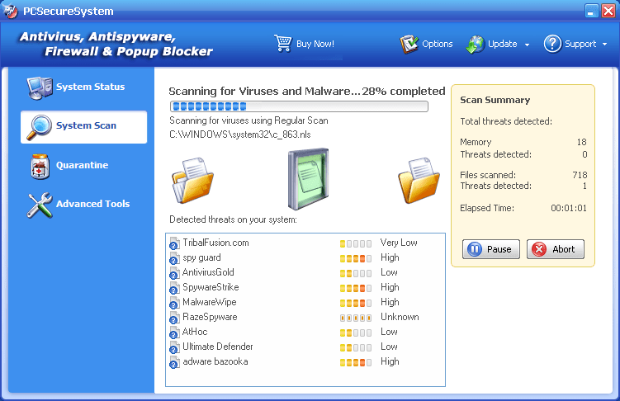
Task: Click the green scanner document icon
Action: click(x=308, y=179)
